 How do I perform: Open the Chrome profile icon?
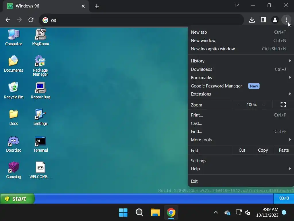275,20
